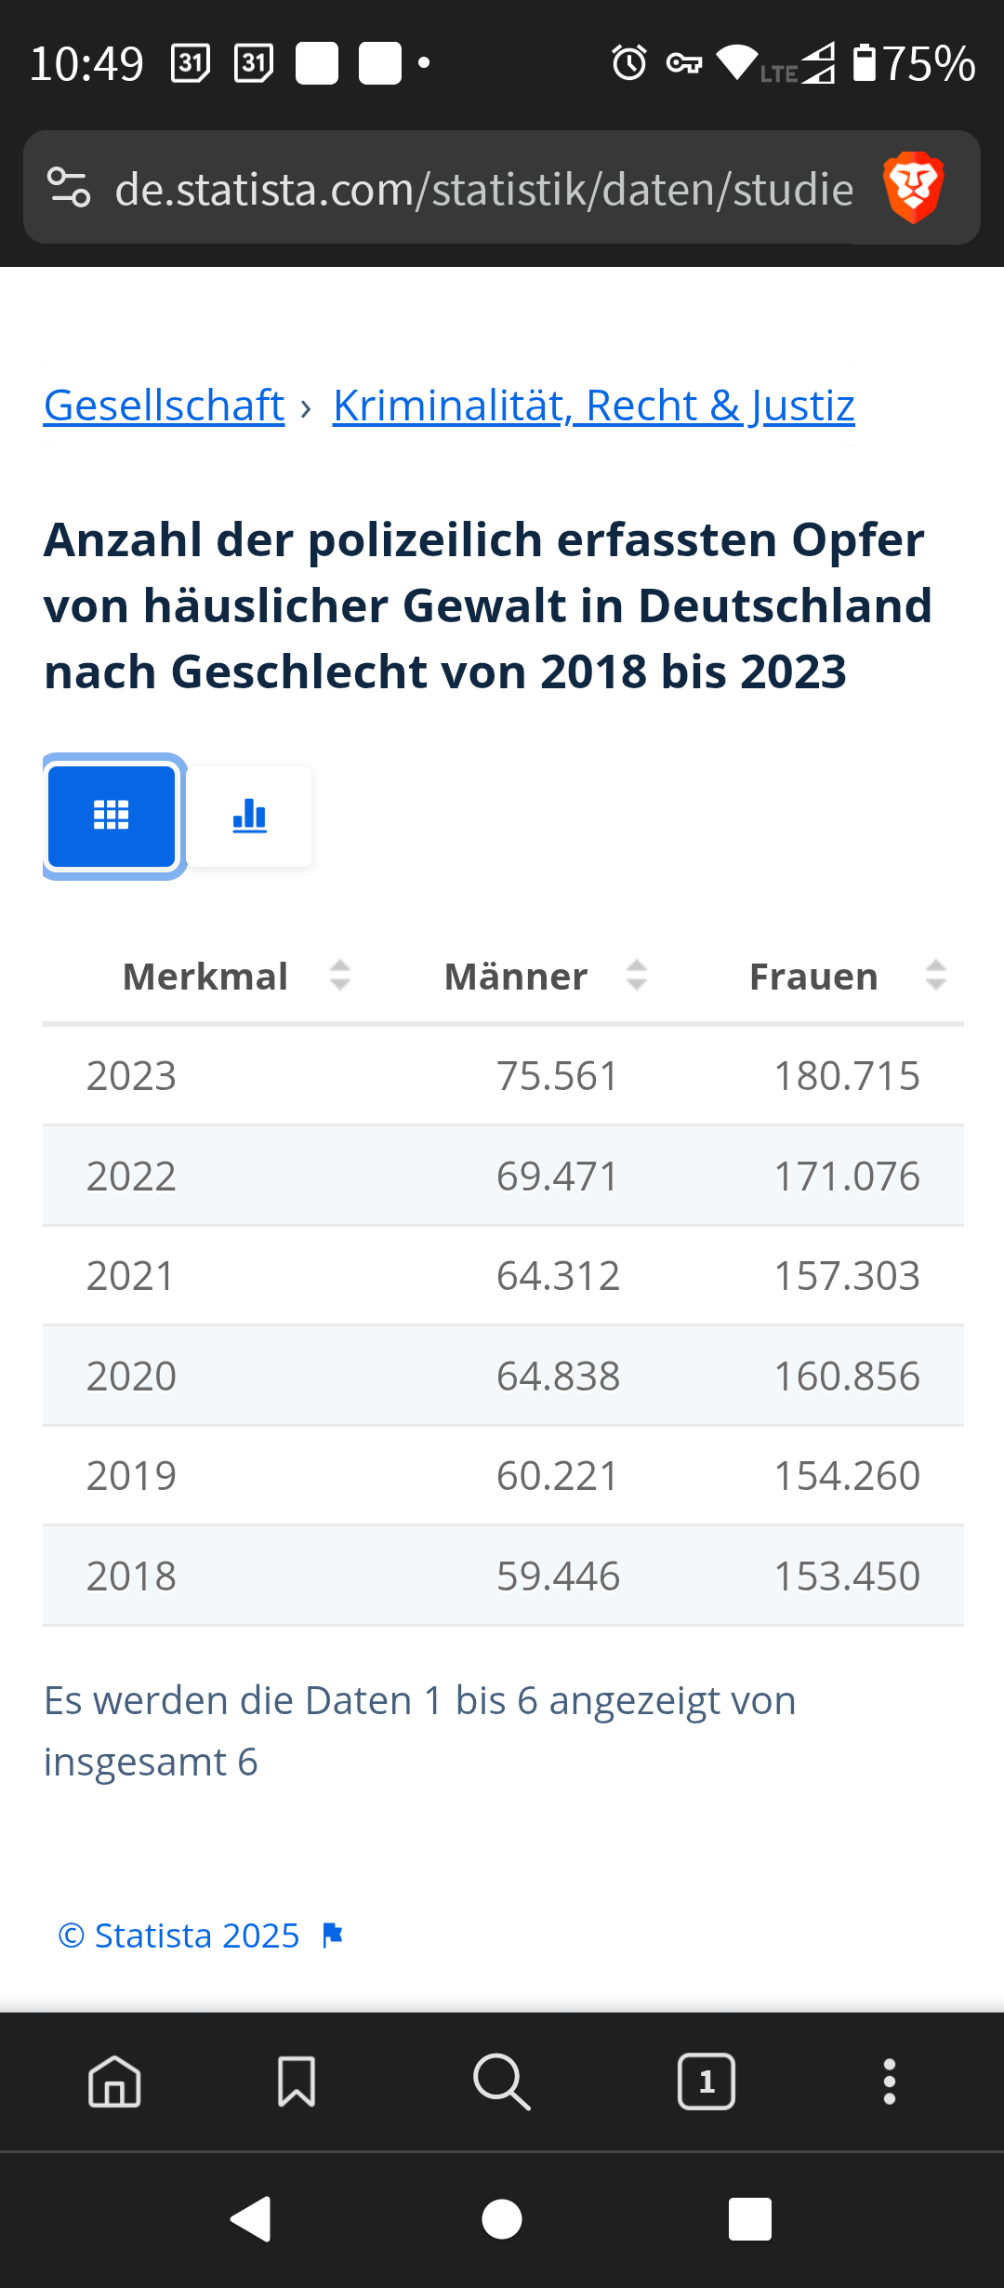The width and height of the screenshot is (1004, 2288).
Task: Open site settings icon in address bar
Action: coord(69,188)
